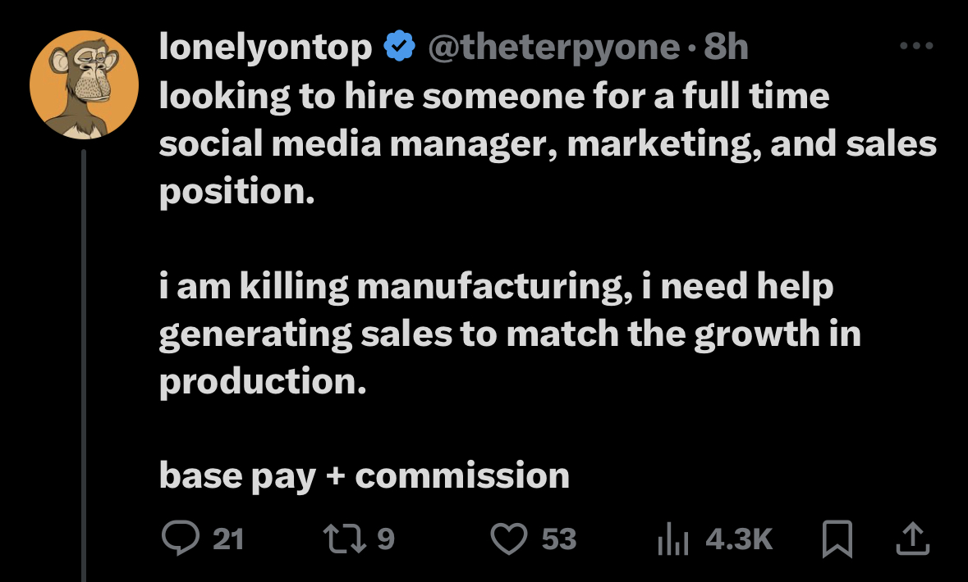Like the tweet with heart icon
The image size is (968, 582).
pos(509,539)
